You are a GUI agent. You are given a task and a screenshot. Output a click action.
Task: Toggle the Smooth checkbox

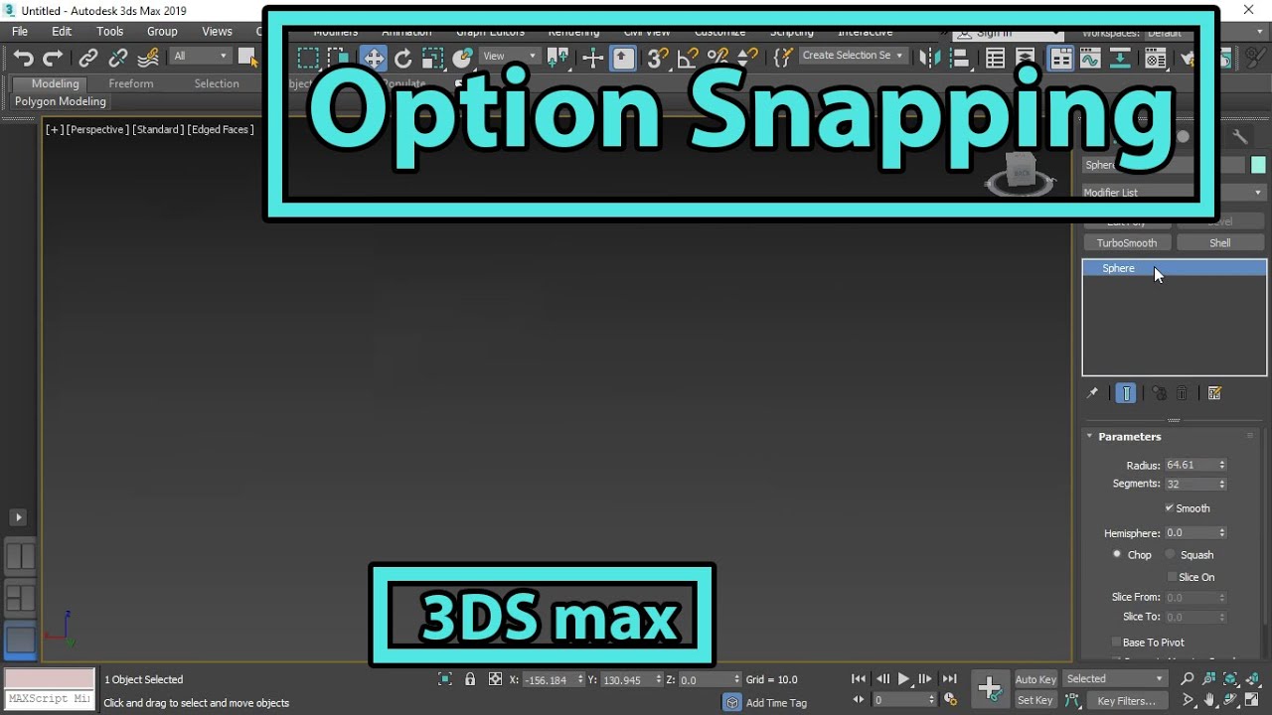1170,508
